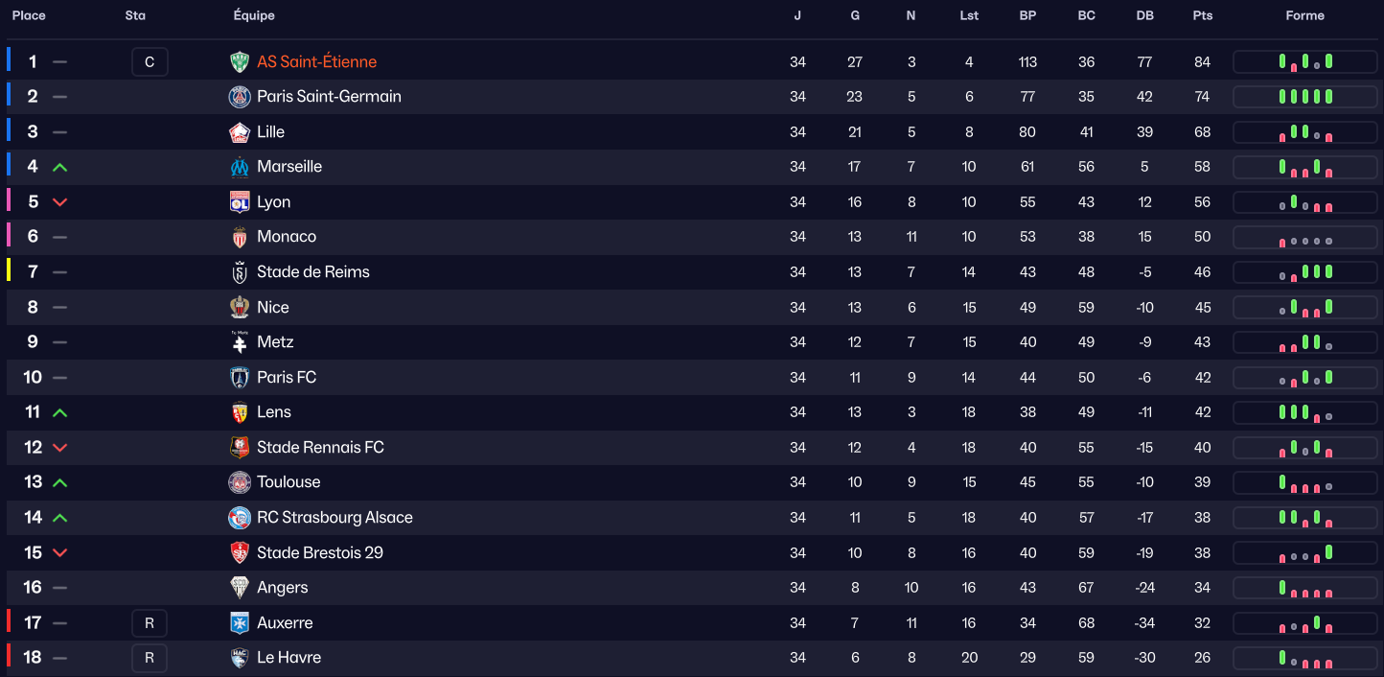This screenshot has width=1384, height=677.
Task: Click Auxerre's relegation 'R' status badge
Action: coord(150,623)
